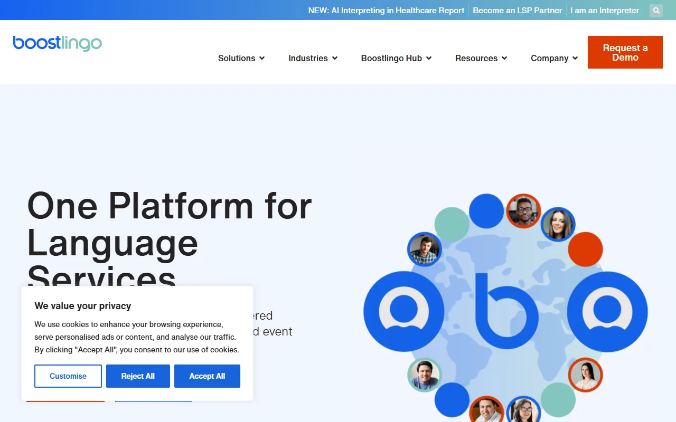Screen dimensions: 676x422
Task: Click Accept All cookies button
Action: [207, 376]
